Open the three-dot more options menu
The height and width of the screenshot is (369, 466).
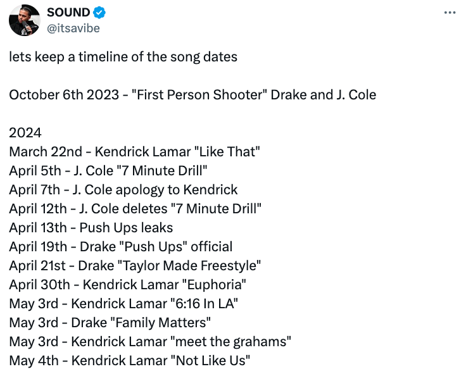[450, 13]
